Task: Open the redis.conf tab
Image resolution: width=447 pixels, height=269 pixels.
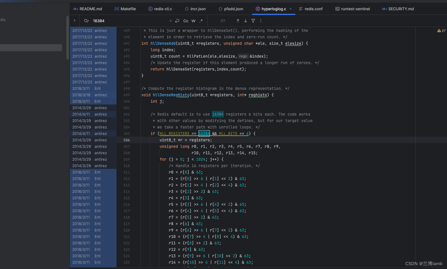Action: pos(311,9)
